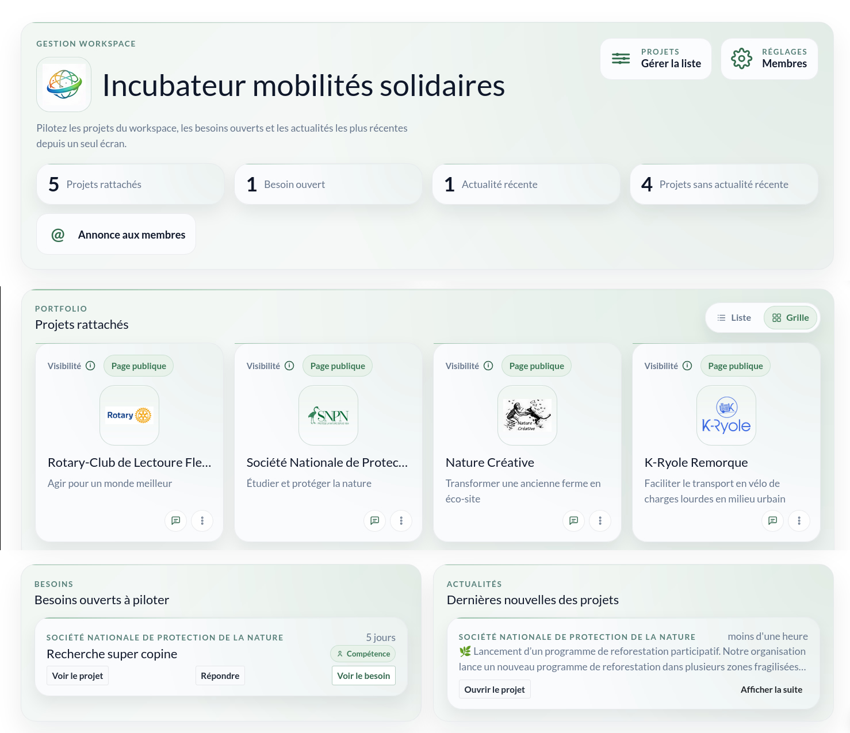Toggle the Page publique badge on Nature Créative
The width and height of the screenshot is (850, 733).
(x=536, y=366)
